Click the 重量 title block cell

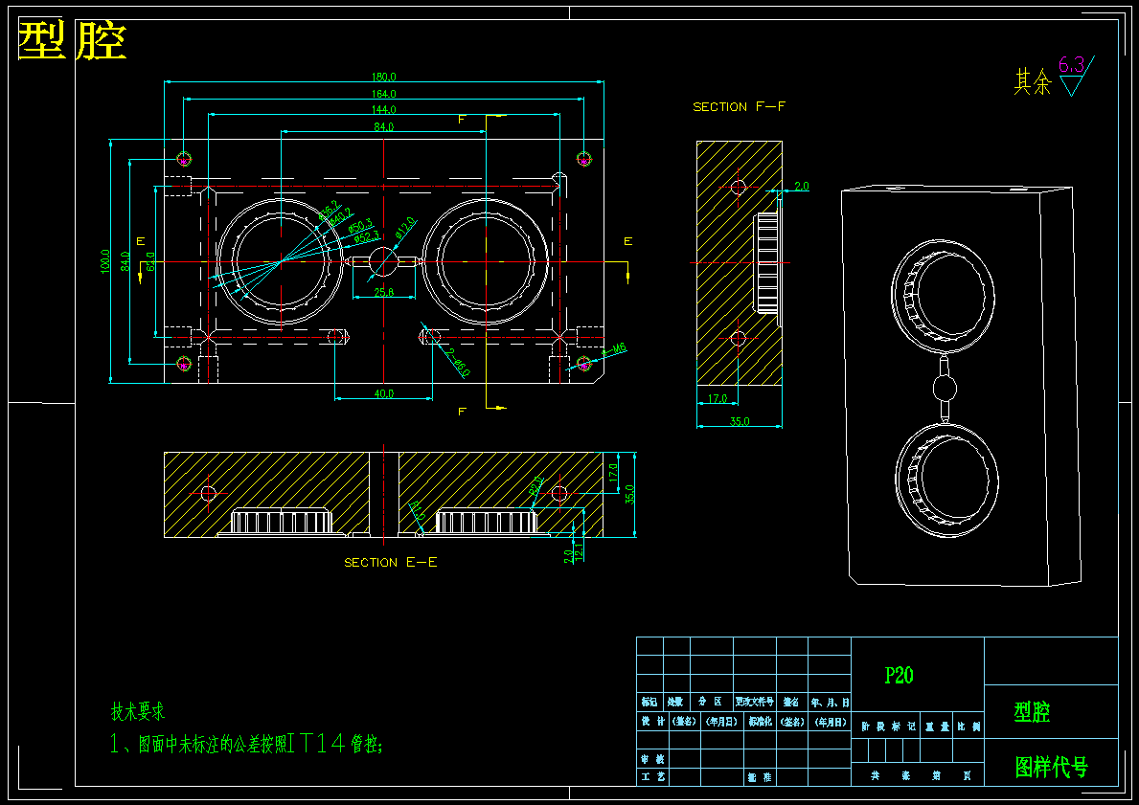[x=937, y=726]
